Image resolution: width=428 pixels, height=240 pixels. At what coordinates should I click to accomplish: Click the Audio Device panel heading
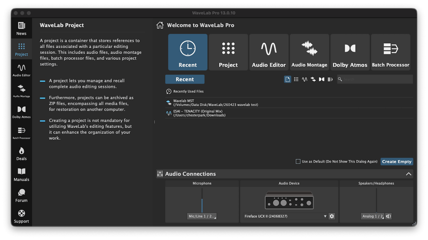click(x=289, y=183)
